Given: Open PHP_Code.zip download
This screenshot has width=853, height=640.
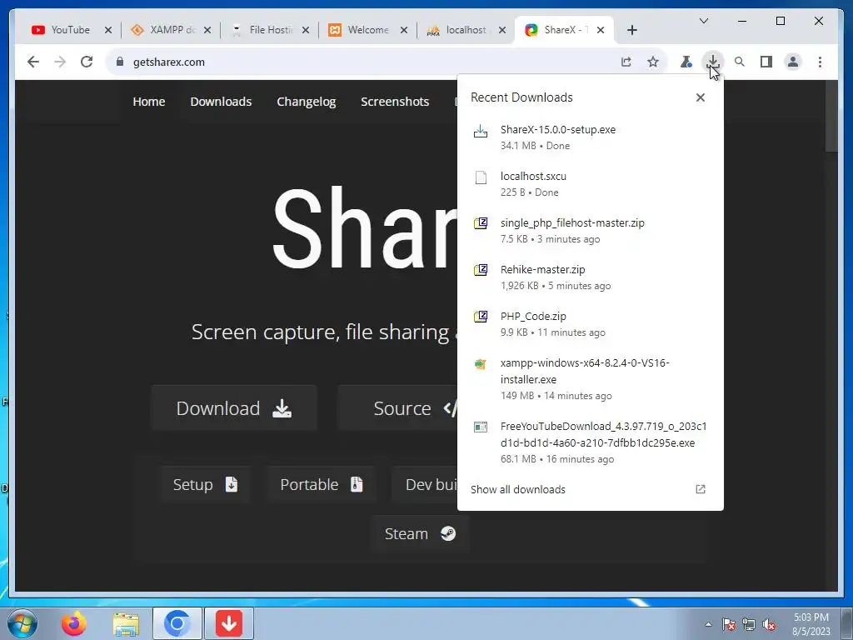Looking at the screenshot, I should tap(591, 324).
